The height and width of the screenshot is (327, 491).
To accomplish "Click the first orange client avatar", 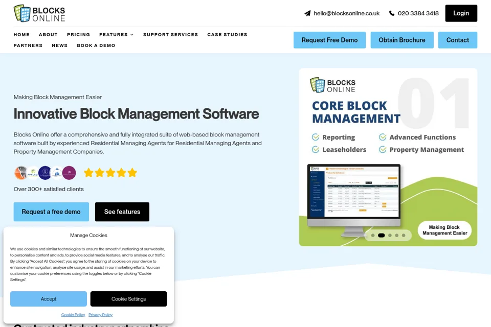I will pos(21,173).
